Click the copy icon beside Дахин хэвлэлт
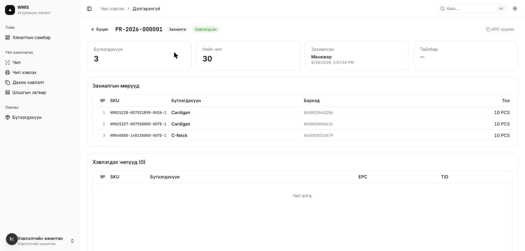 point(8,82)
